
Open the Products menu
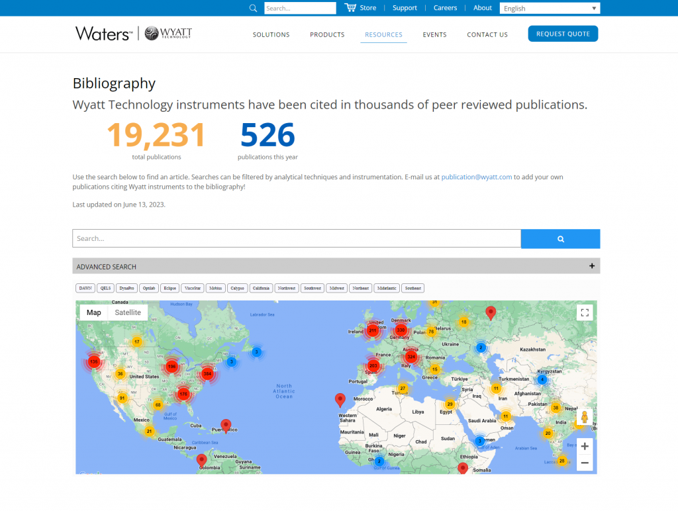coord(327,34)
